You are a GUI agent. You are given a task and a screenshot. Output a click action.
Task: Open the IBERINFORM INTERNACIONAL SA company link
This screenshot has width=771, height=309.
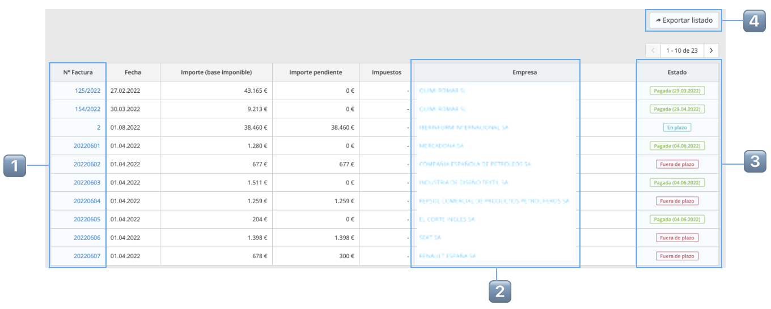point(464,128)
